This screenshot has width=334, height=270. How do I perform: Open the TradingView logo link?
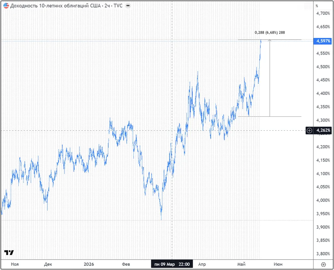pos(9,253)
